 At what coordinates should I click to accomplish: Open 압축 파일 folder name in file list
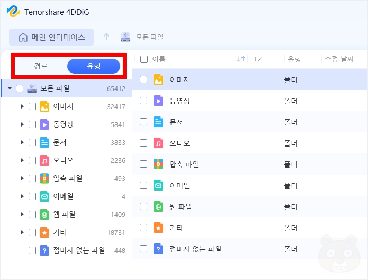[x=184, y=164]
